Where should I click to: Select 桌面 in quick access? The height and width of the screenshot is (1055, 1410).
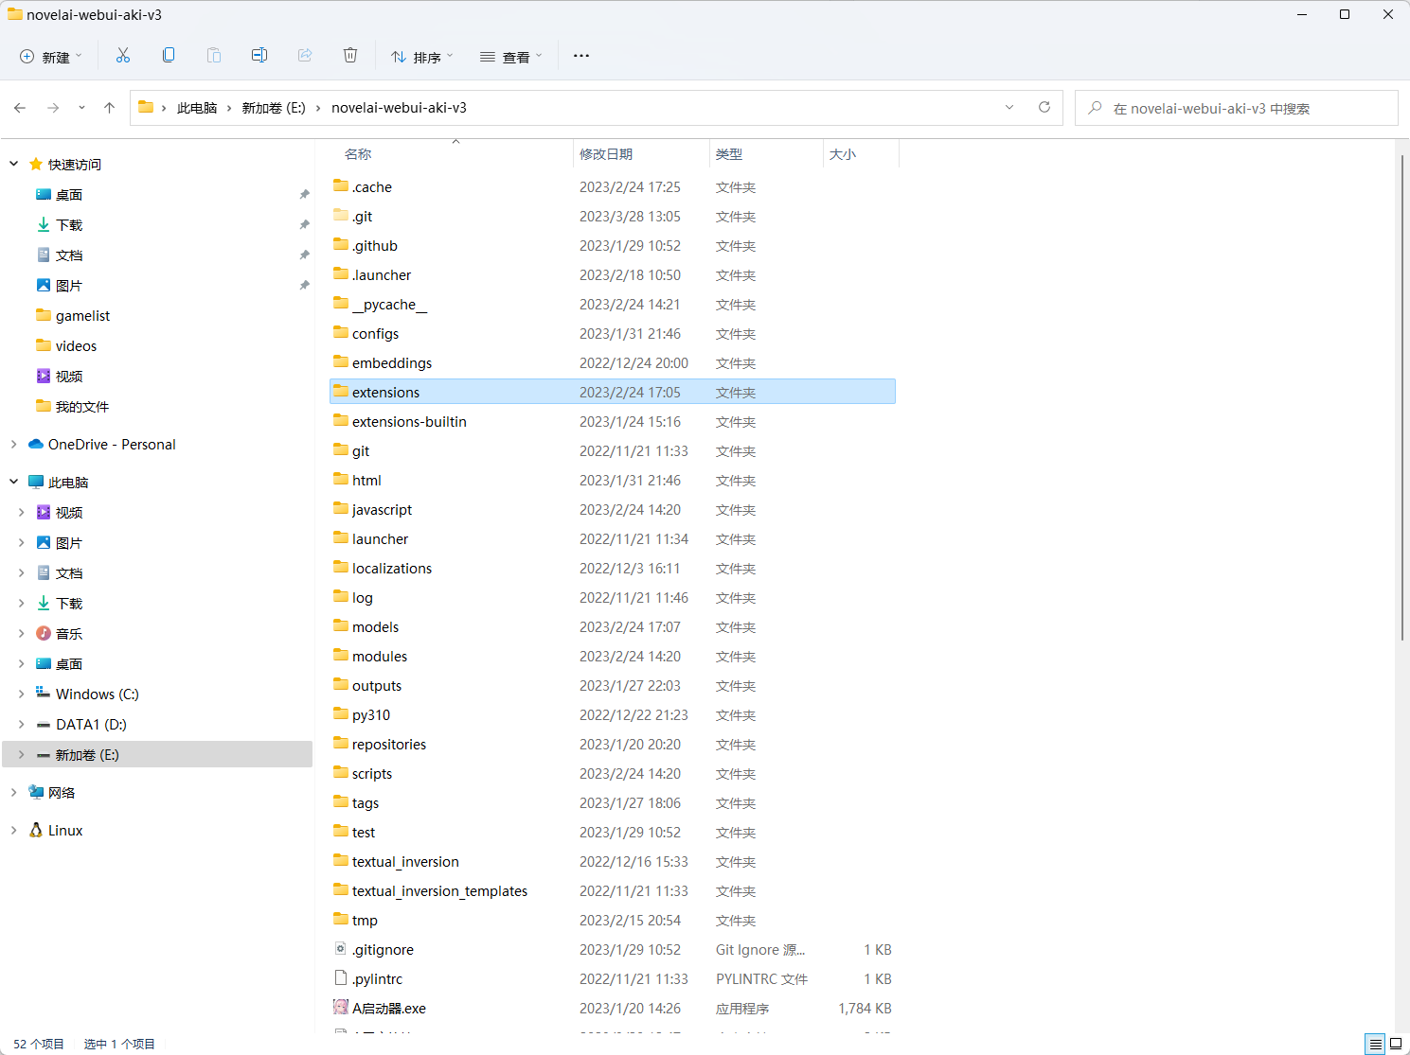[69, 195]
